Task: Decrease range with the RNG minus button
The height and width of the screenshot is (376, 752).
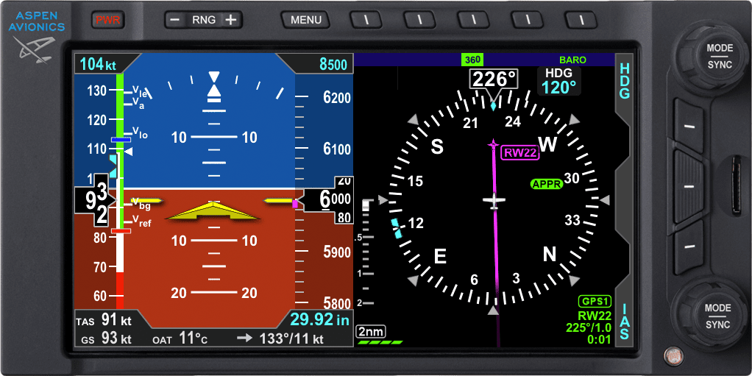Action: click(x=176, y=20)
